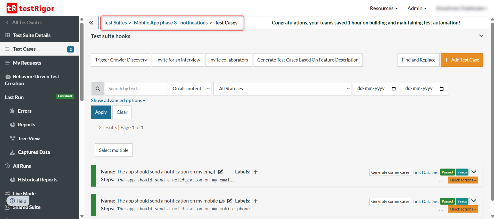Add label to email notification test case
Viewport: 495px width, 219px height.
[255, 172]
